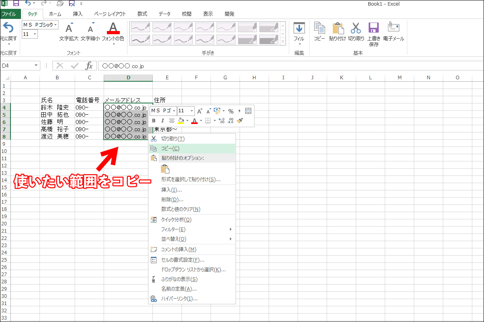Screen dimensions: 484x322
Task: Click center align icon in mini toolbar
Action: click(171, 120)
